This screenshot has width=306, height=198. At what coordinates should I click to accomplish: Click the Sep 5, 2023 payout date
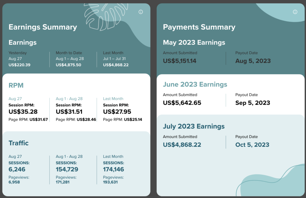253,103
